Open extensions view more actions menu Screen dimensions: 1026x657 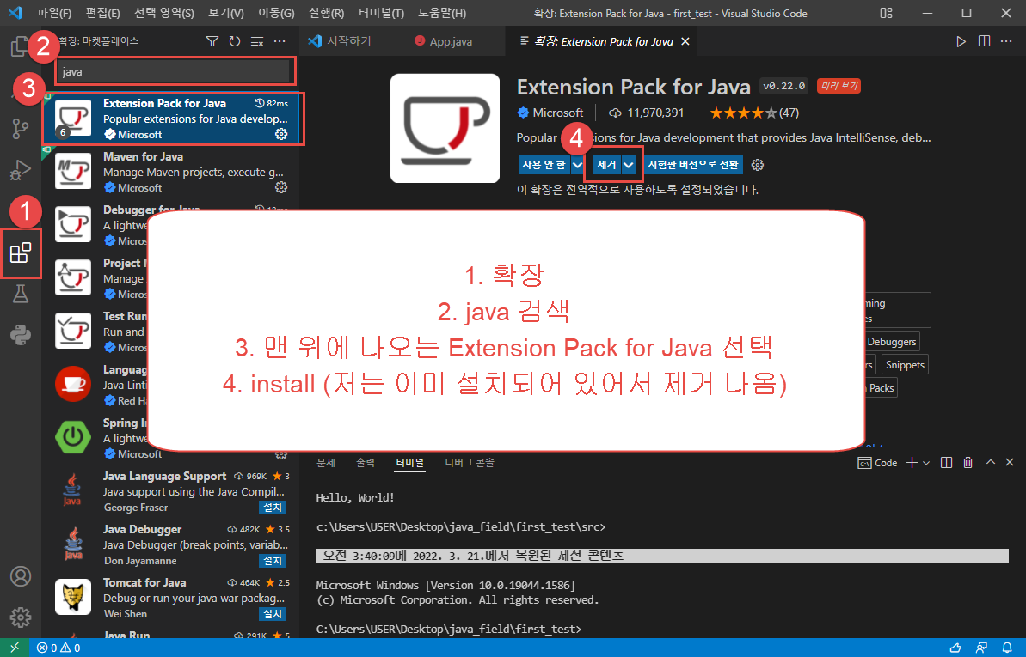point(280,41)
